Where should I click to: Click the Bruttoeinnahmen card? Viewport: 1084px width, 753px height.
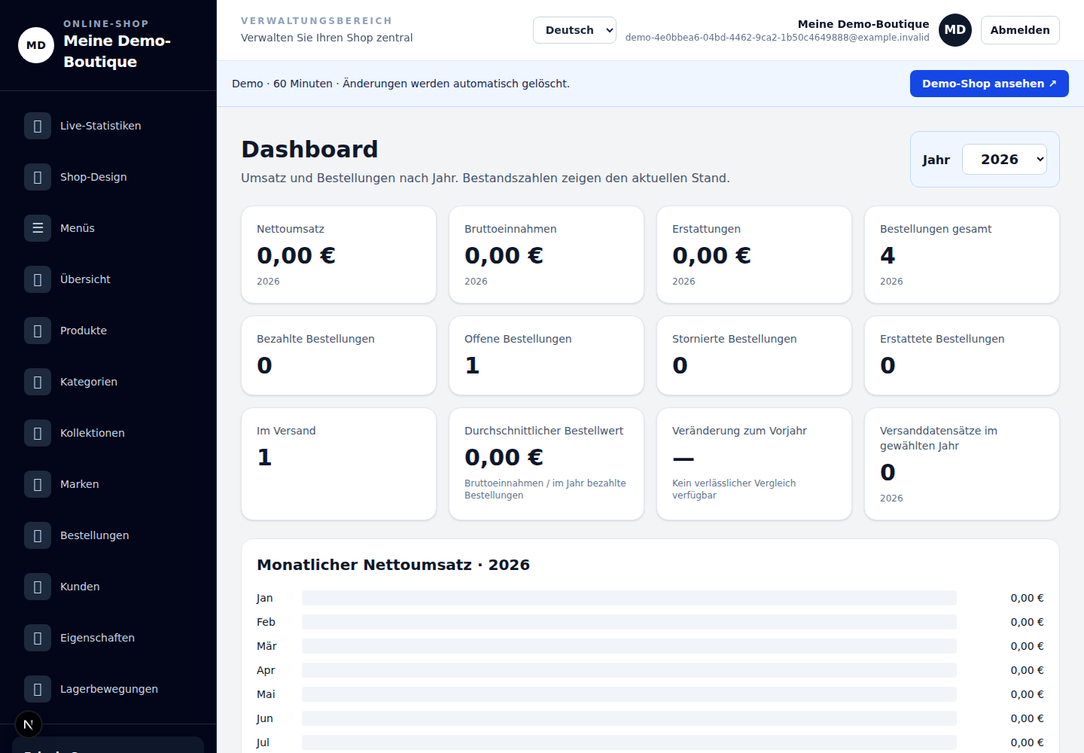click(x=547, y=255)
